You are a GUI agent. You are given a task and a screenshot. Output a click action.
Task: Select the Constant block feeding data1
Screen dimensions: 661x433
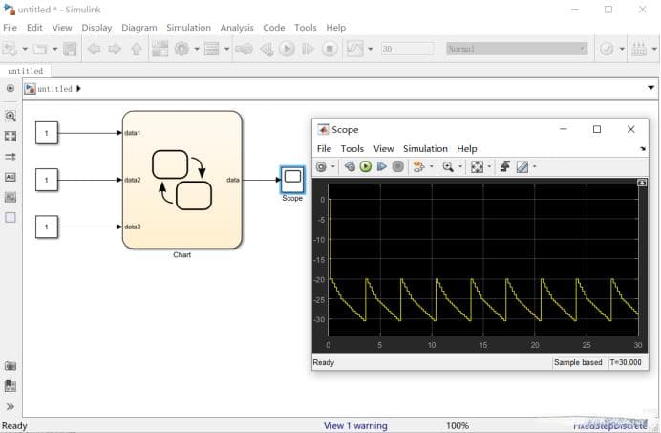47,133
